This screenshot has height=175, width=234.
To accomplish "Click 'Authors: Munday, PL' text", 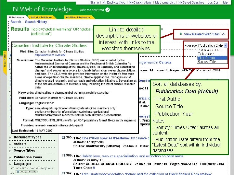I will pyautogui.click(x=89, y=160).
